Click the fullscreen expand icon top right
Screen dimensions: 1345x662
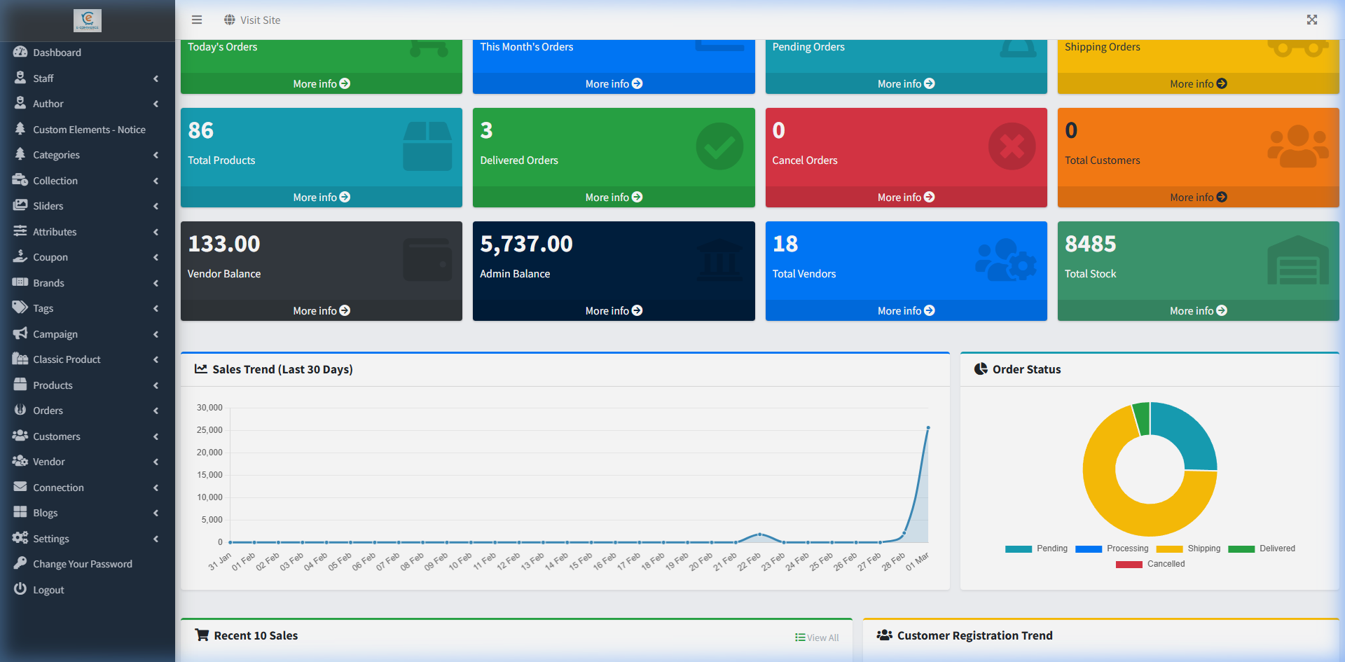click(1312, 20)
